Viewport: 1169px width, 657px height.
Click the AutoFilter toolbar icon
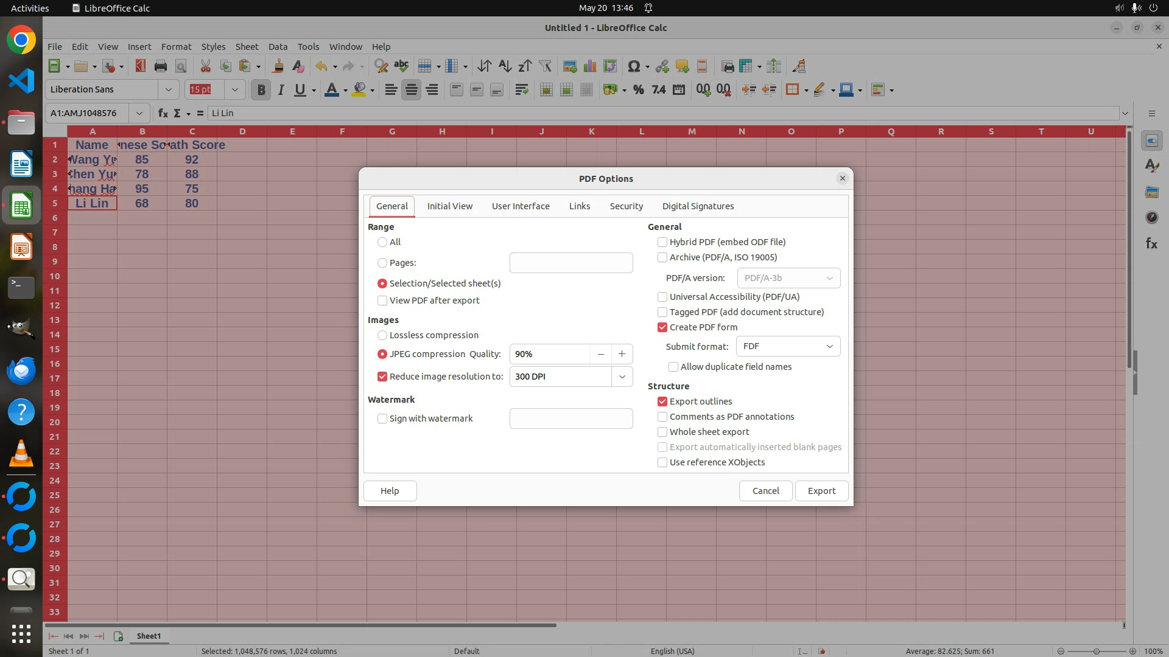coord(545,66)
